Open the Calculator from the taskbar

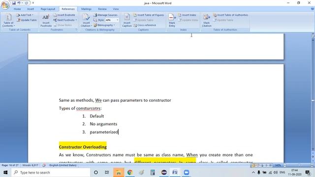pyautogui.click(x=153, y=173)
